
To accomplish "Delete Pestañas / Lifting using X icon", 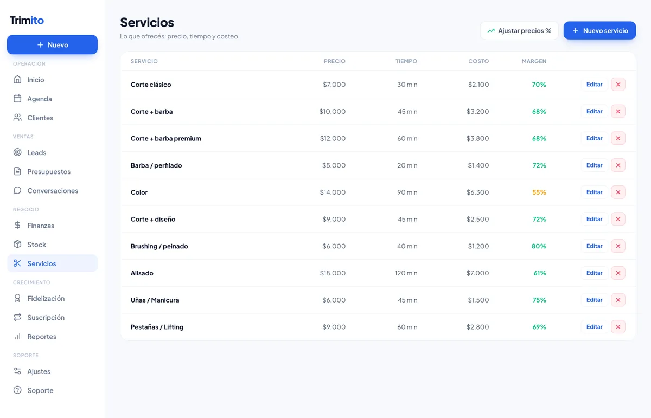I will coord(618,327).
